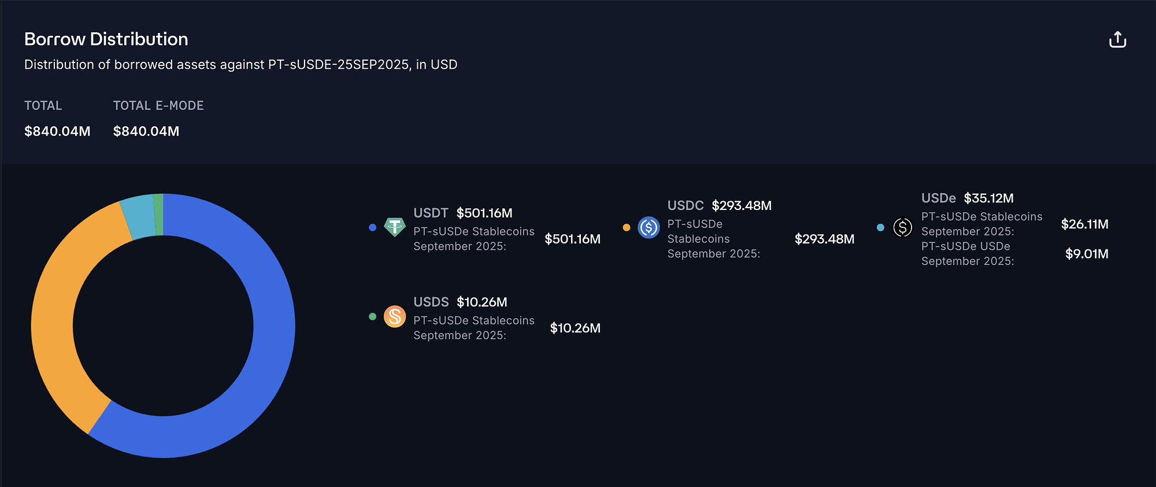Click the USDC coin icon
This screenshot has height=487, width=1156.
(x=649, y=227)
